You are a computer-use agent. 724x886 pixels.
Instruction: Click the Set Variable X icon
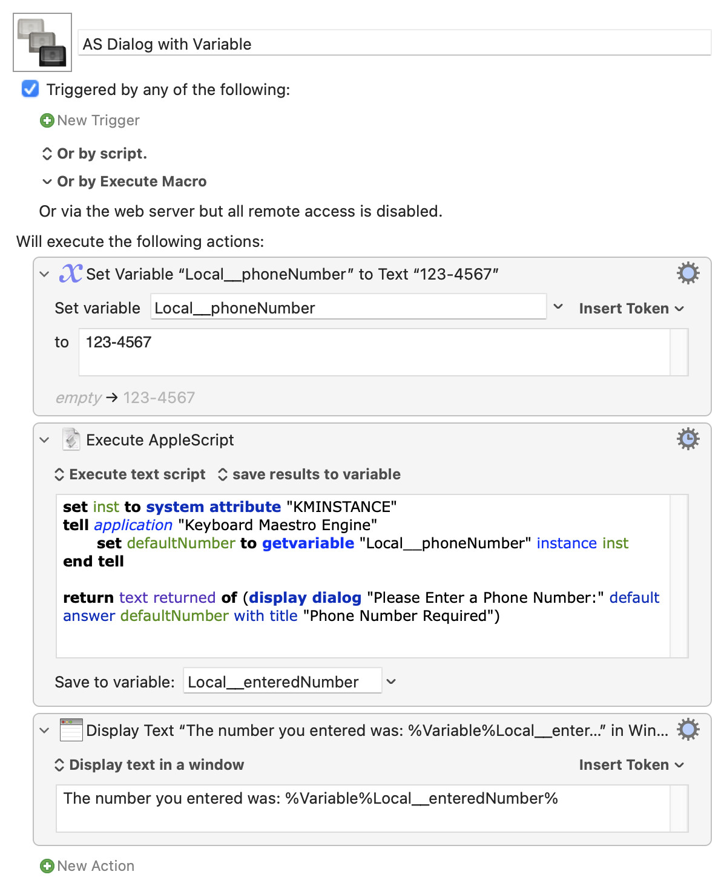(70, 274)
